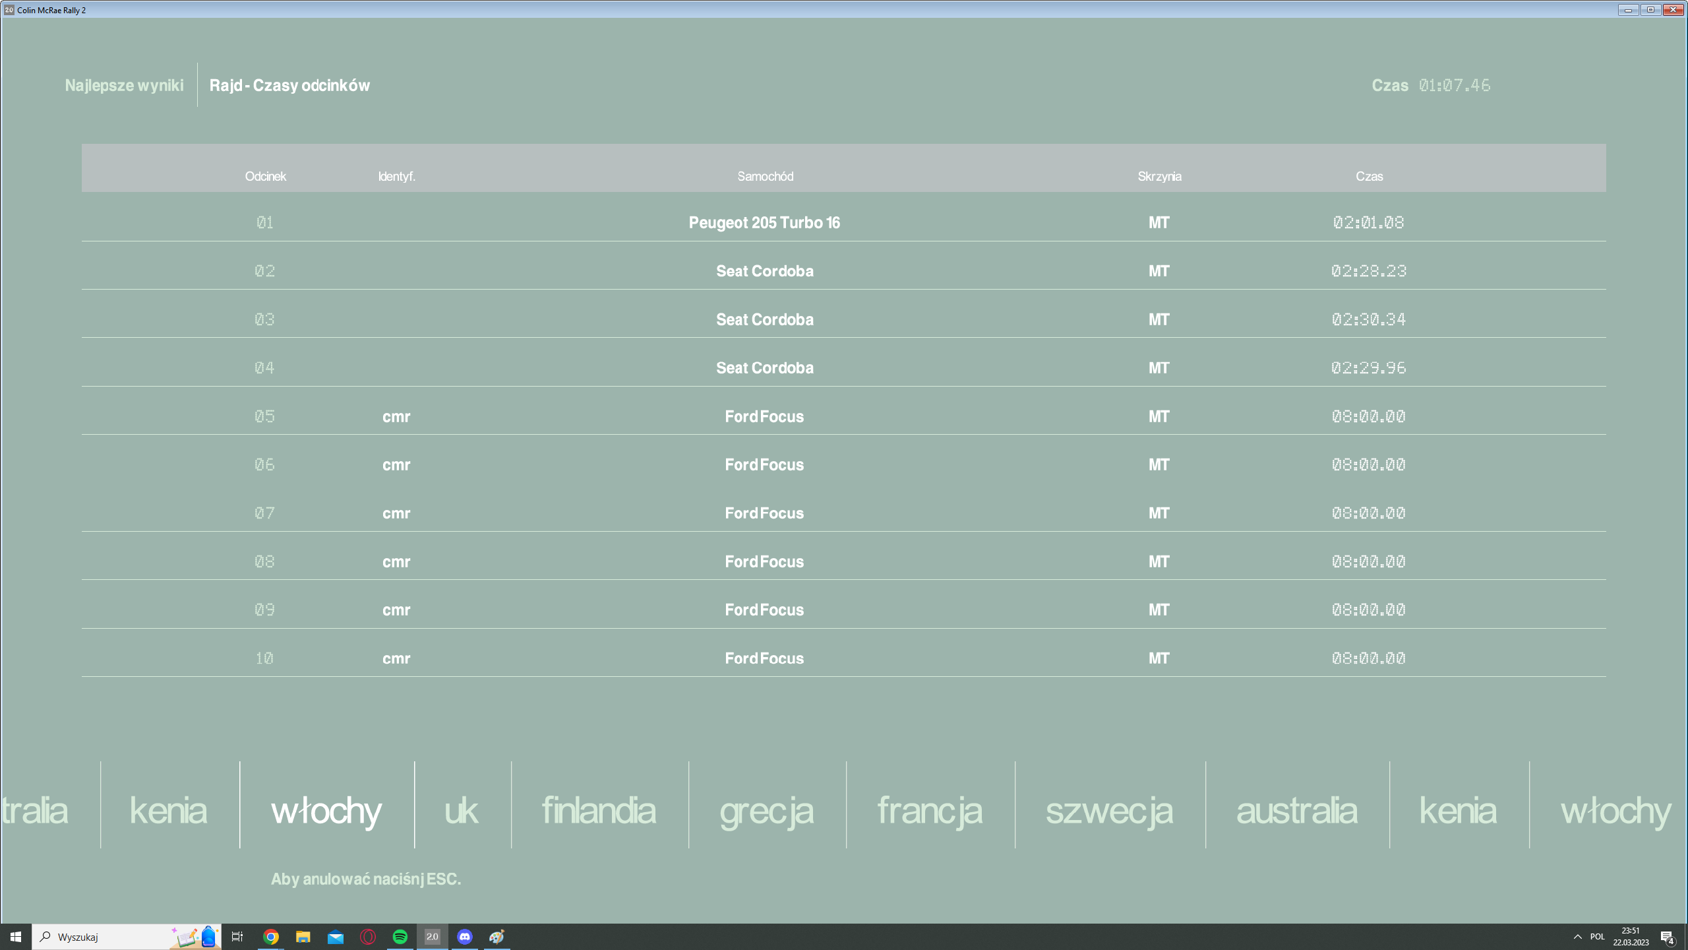
Task: Open the Opera browser from the taskbar
Action: point(368,937)
